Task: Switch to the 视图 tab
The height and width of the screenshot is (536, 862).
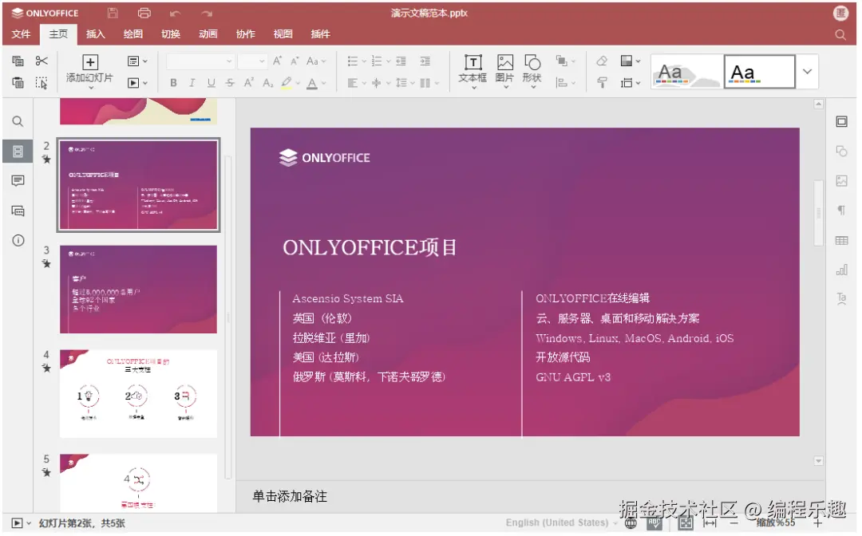Action: point(283,34)
